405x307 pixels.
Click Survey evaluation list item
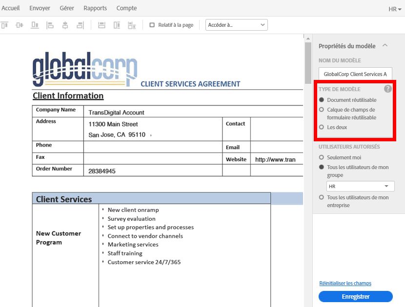(131, 219)
